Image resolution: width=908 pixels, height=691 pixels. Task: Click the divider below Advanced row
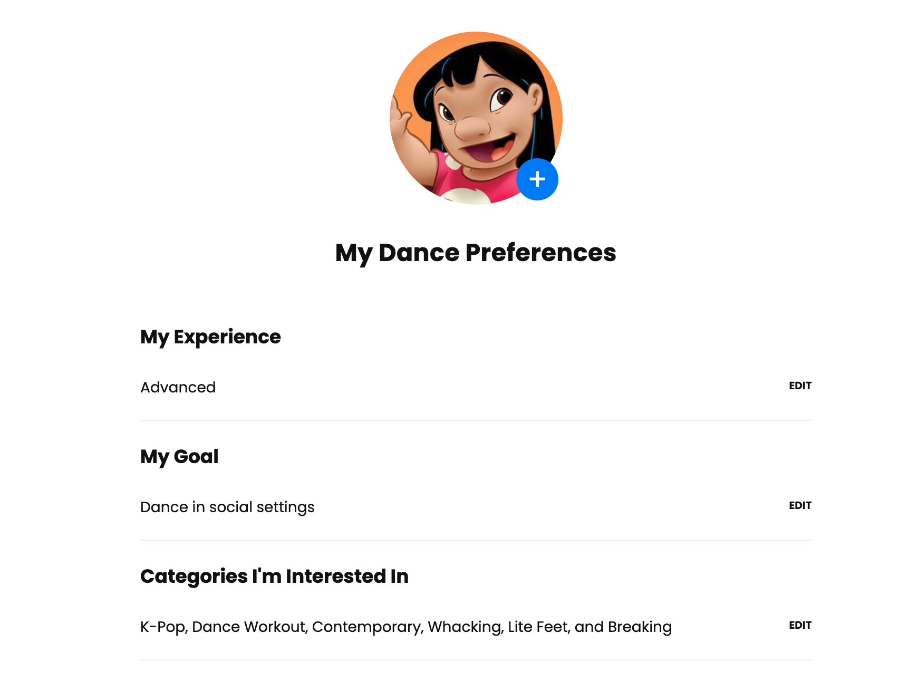tap(476, 420)
